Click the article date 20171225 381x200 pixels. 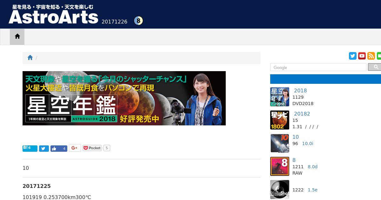click(37, 186)
